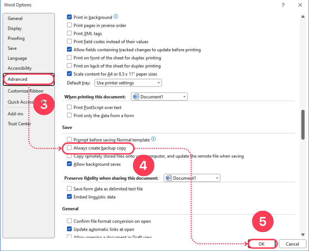The image size is (309, 251).
Task: Click the scrollbar up arrow
Action: [x=302, y=16]
